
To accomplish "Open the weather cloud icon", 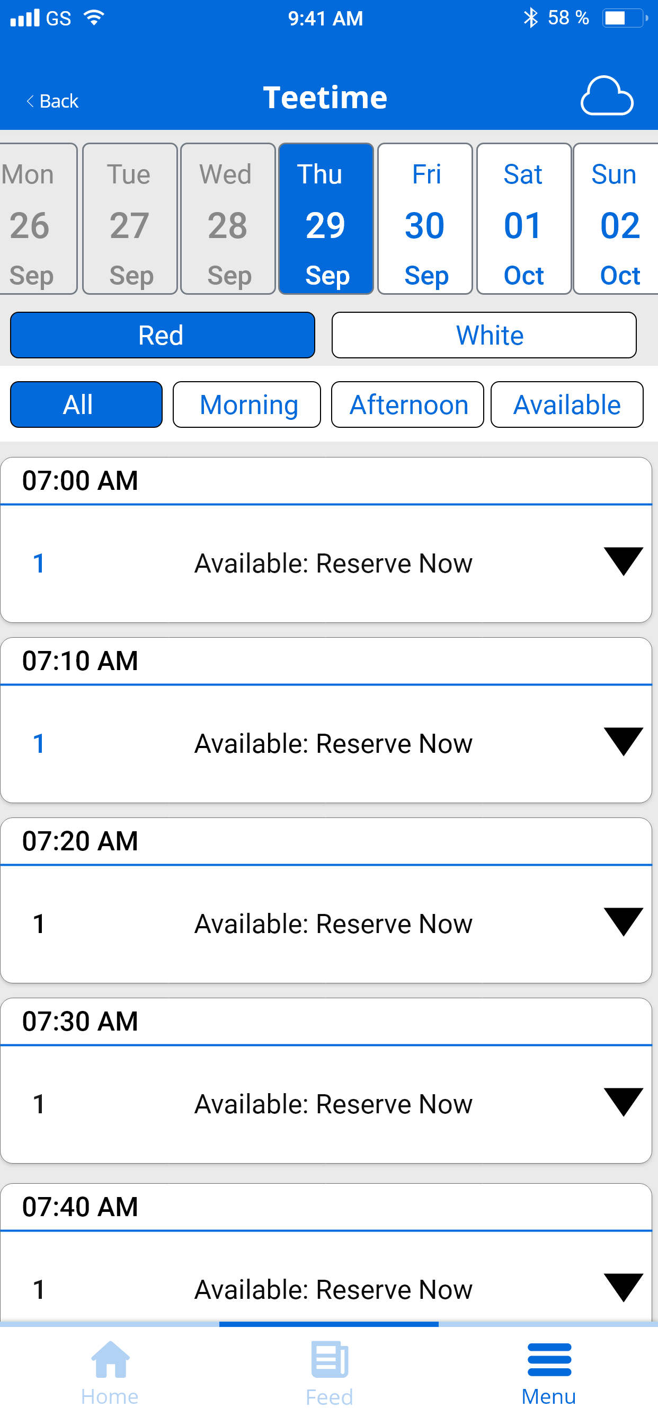I will (607, 96).
